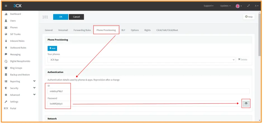Switch to the BLF tab
Screen dimensions: 263x124
pyautogui.click(x=123, y=30)
